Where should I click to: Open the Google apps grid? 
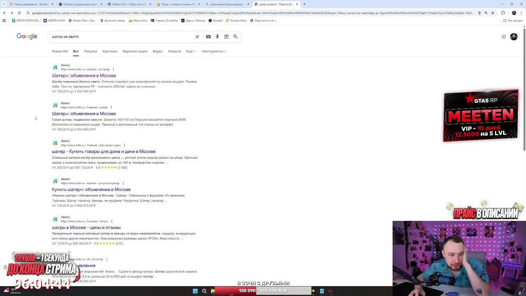504,37
